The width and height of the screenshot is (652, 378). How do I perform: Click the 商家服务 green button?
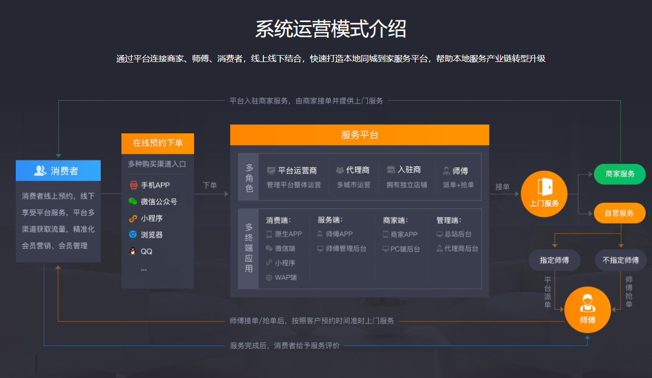tap(619, 174)
